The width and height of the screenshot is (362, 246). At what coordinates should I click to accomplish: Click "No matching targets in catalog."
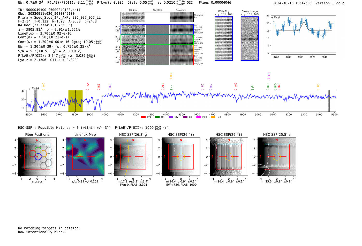pos(49,228)
